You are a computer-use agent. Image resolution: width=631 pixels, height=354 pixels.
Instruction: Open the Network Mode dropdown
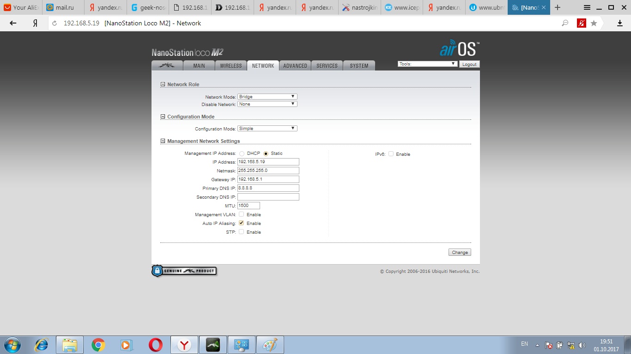click(x=267, y=96)
